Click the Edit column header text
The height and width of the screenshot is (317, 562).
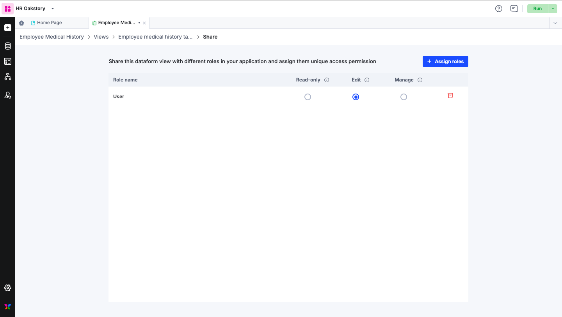click(x=356, y=80)
